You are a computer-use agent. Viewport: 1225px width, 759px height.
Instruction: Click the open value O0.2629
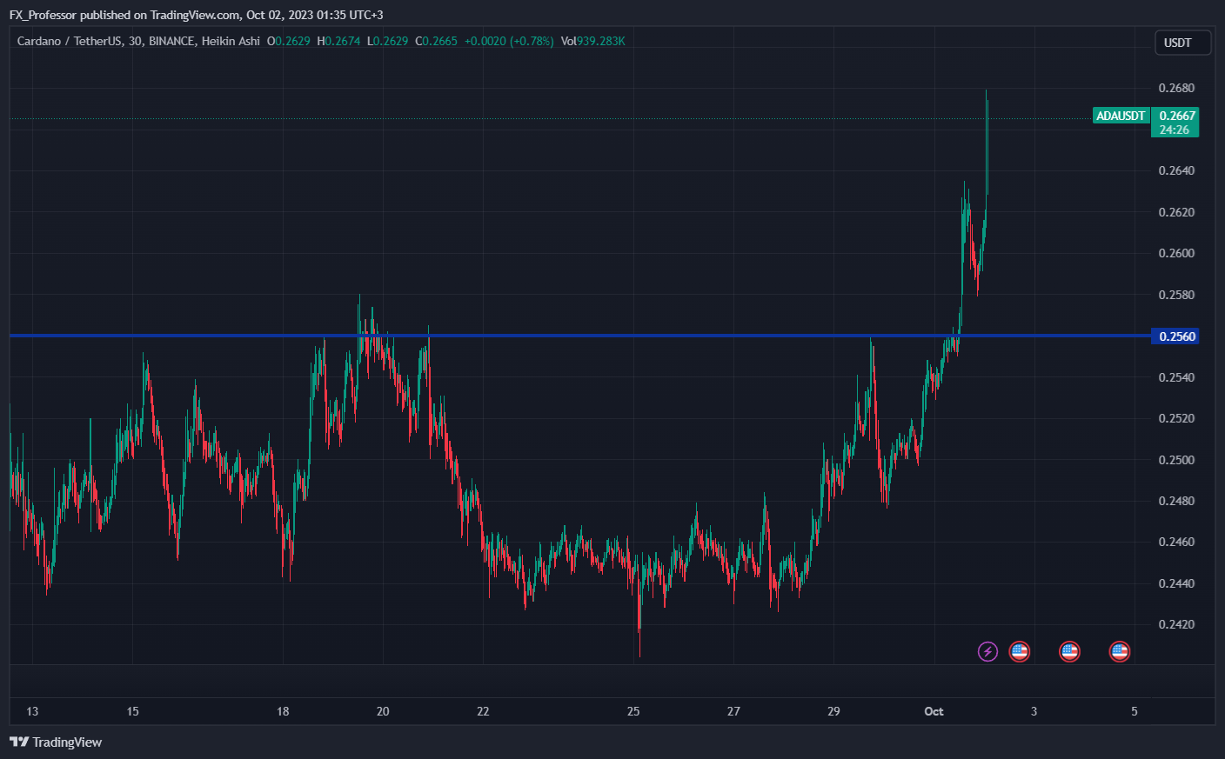(x=288, y=41)
